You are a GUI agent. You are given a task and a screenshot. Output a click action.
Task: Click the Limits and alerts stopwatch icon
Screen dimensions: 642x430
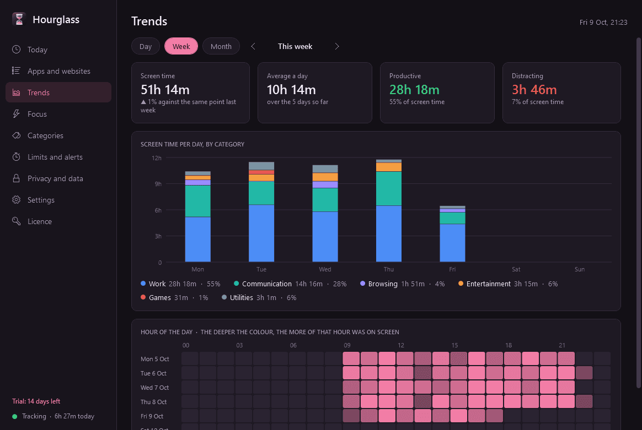pos(17,157)
